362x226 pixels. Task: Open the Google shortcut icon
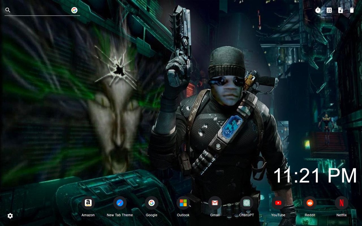coord(152,203)
